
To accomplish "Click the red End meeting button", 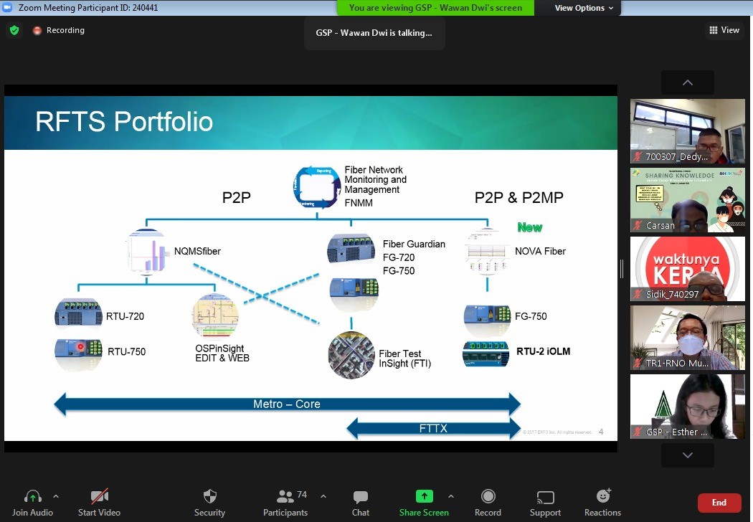I will 719,503.
